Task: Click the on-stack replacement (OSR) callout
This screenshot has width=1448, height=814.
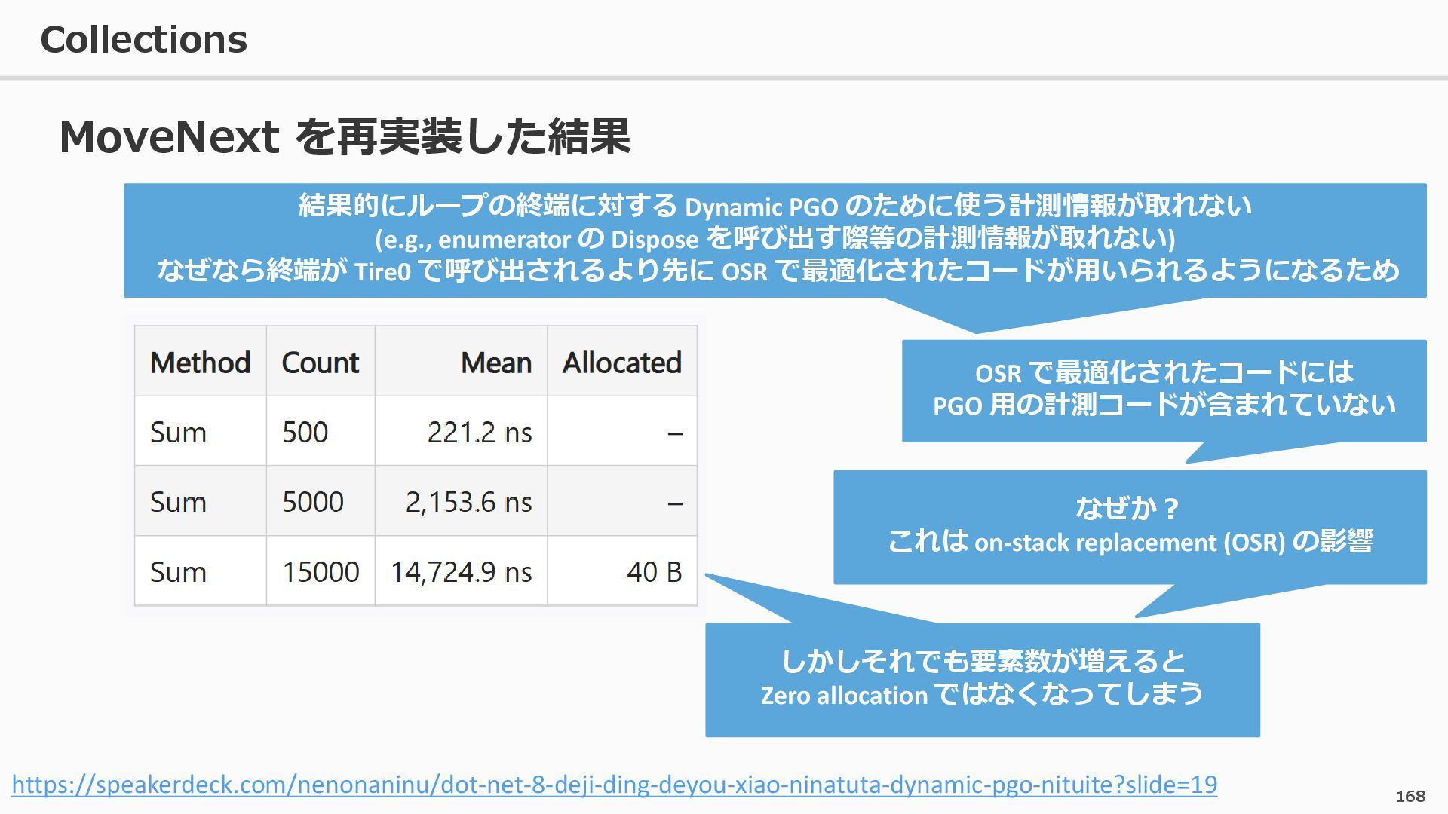Action: click(x=1129, y=526)
